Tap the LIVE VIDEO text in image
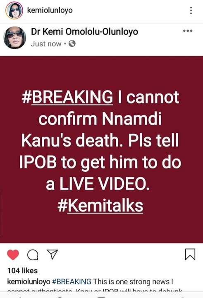The width and height of the screenshot is (203, 298). (104, 184)
